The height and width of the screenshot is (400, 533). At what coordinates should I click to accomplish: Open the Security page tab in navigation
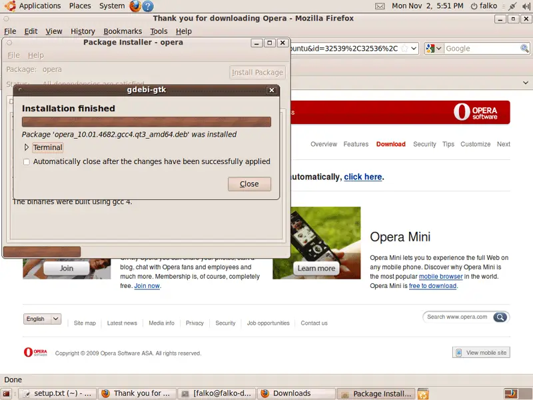[424, 144]
